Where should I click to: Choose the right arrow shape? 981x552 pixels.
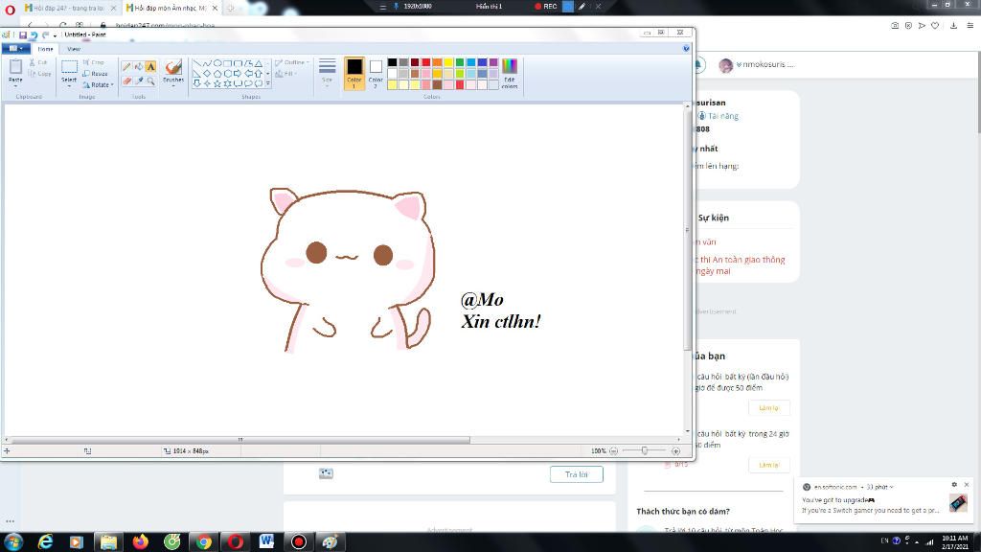[238, 73]
